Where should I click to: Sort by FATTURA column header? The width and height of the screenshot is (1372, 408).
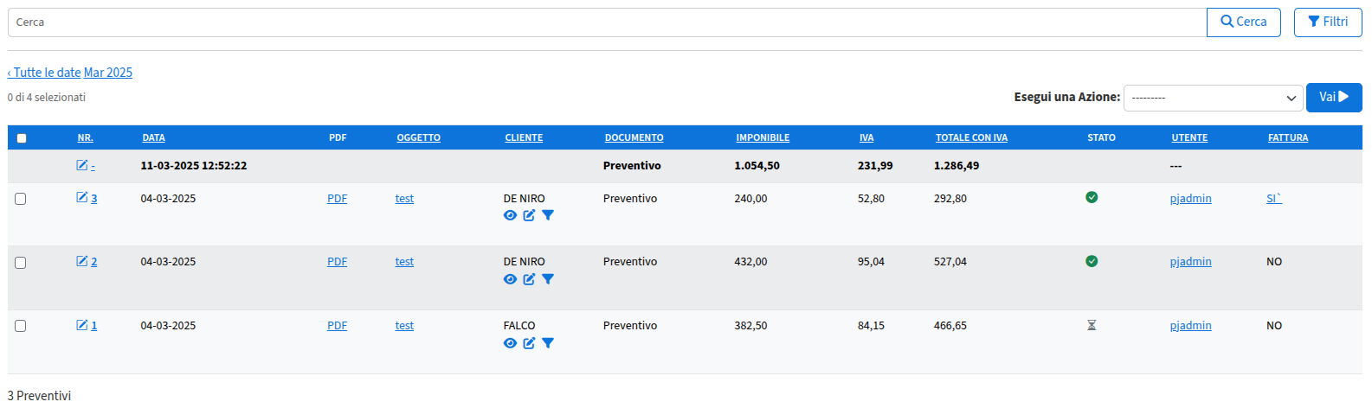pyautogui.click(x=1288, y=137)
